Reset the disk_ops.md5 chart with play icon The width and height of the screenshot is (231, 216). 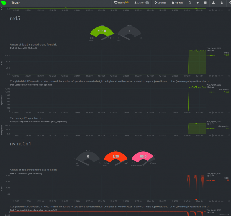(213, 113)
